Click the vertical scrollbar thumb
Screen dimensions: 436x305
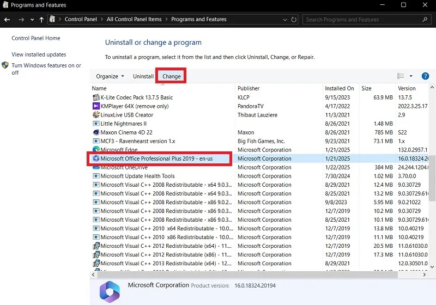coord(432,178)
